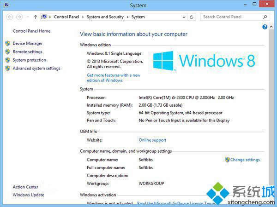Click the computer icon in address bar
Screen dimensions: 277x207
point(44,17)
